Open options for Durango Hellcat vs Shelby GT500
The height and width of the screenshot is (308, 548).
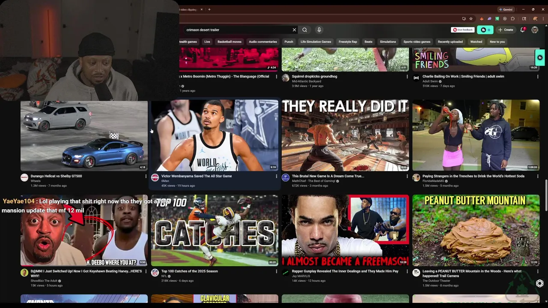[146, 176]
